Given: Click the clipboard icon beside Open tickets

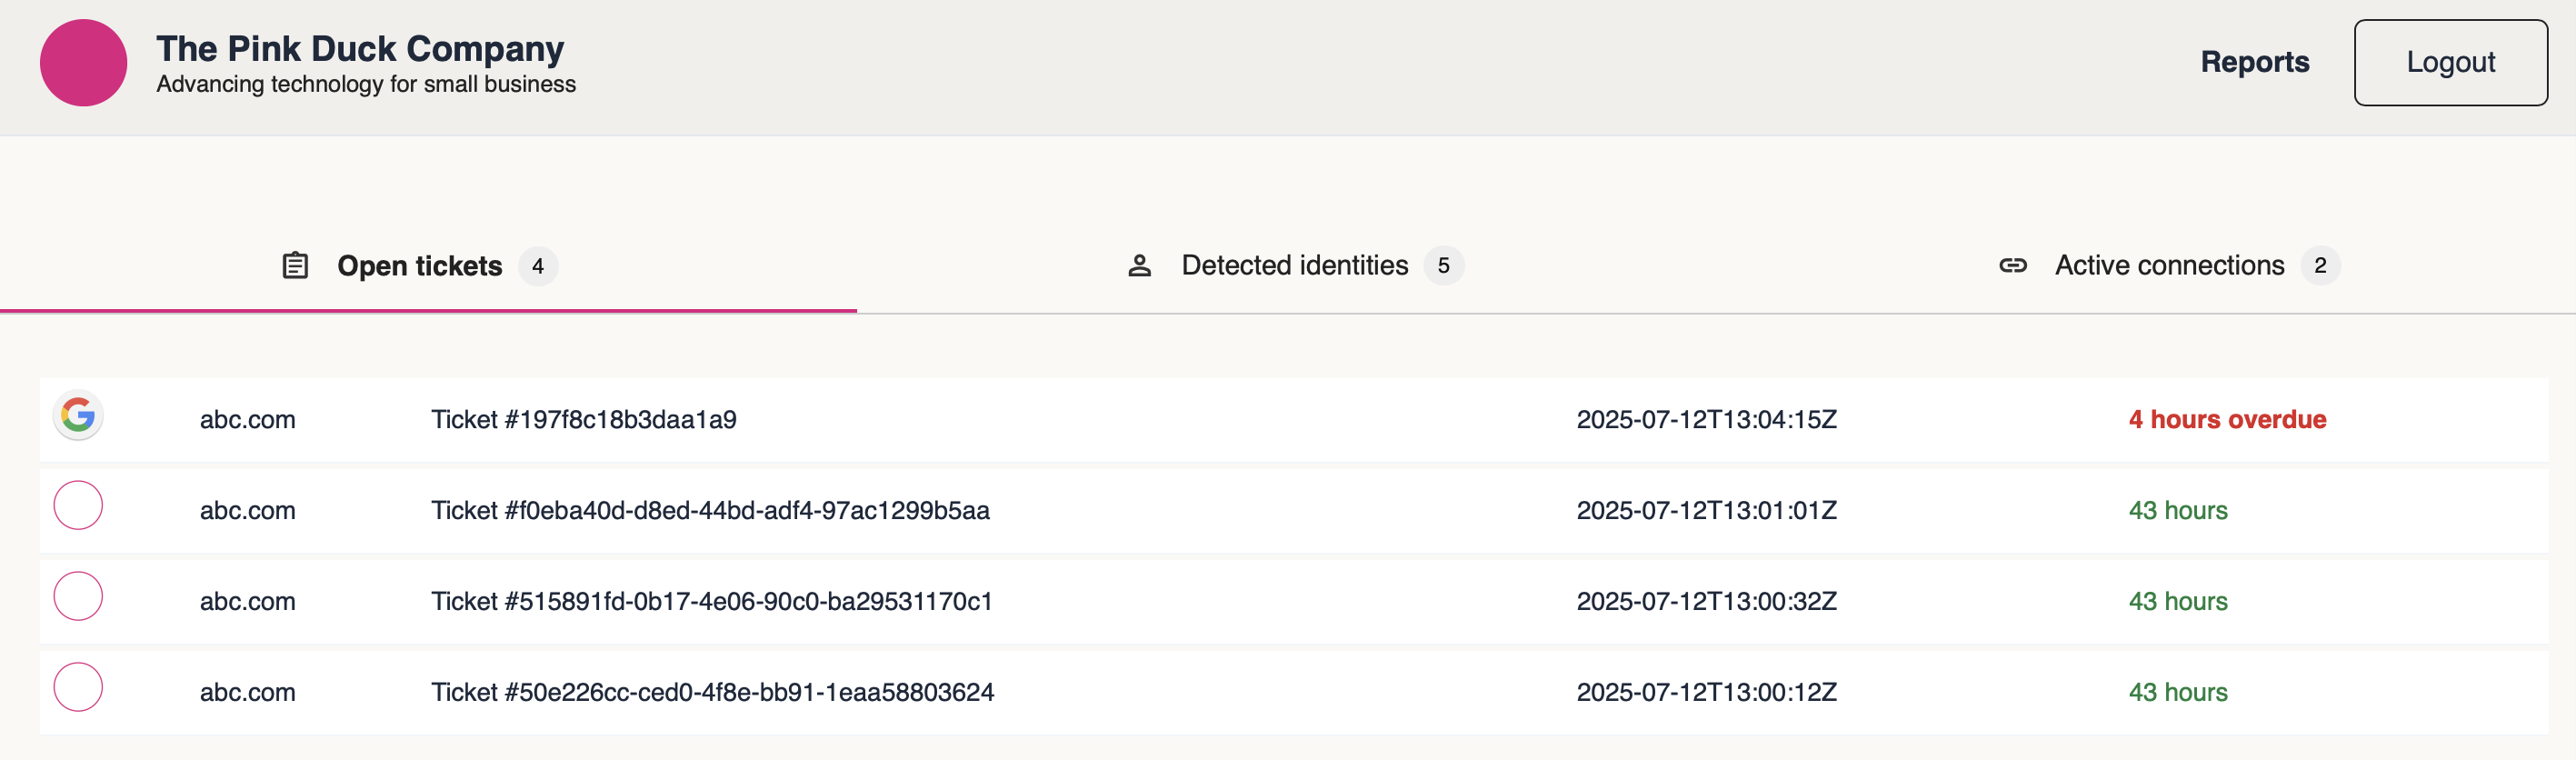Looking at the screenshot, I should pyautogui.click(x=295, y=266).
